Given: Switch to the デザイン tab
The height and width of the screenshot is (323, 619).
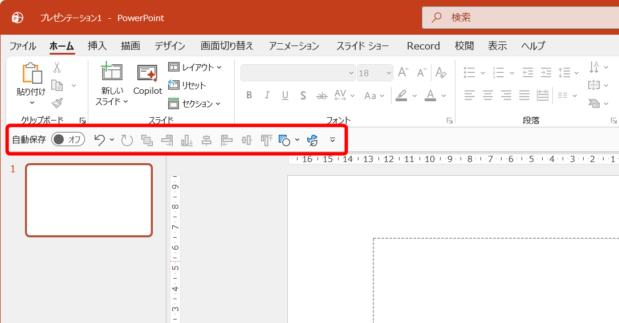Looking at the screenshot, I should coord(170,46).
